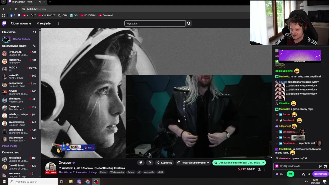Open the RybsonLoL_ channel
329x185 pixels.
tap(20, 53)
